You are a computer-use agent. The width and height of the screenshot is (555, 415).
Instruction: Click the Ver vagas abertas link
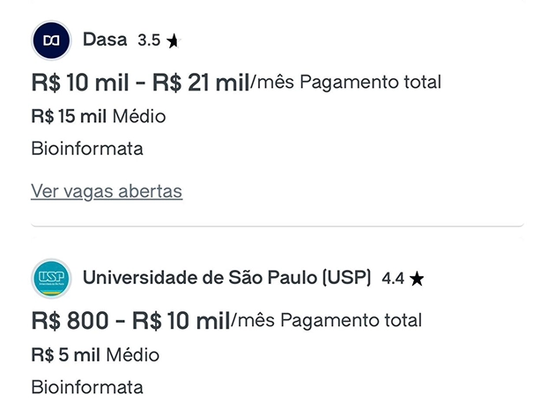click(x=107, y=191)
